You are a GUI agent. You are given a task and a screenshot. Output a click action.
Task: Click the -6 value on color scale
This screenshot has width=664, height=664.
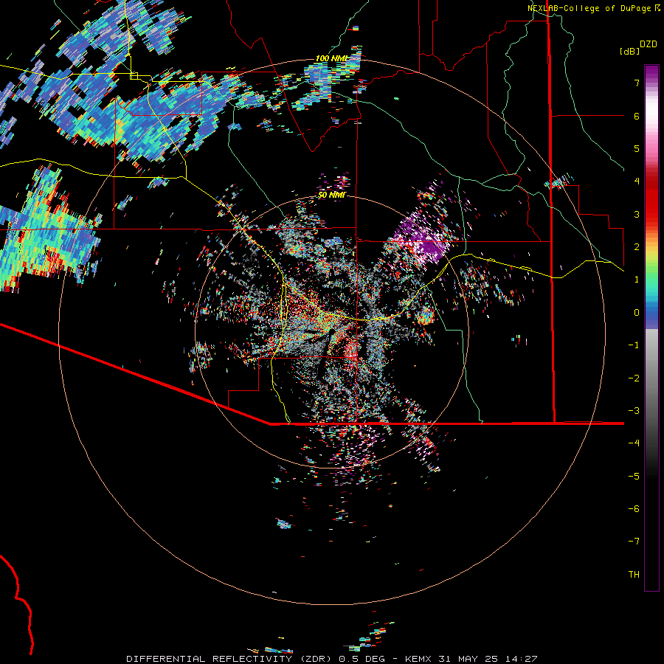coord(634,509)
